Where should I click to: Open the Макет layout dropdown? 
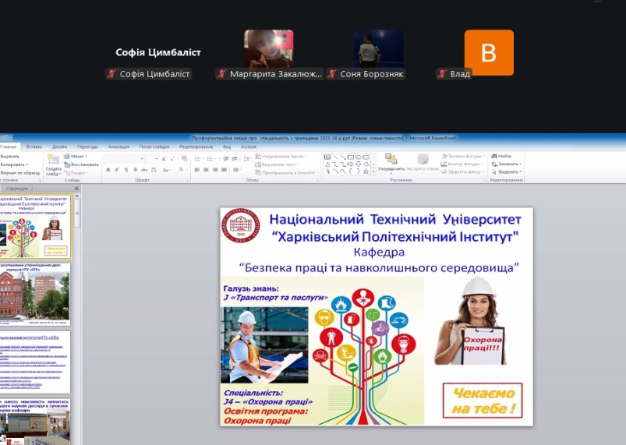76,157
